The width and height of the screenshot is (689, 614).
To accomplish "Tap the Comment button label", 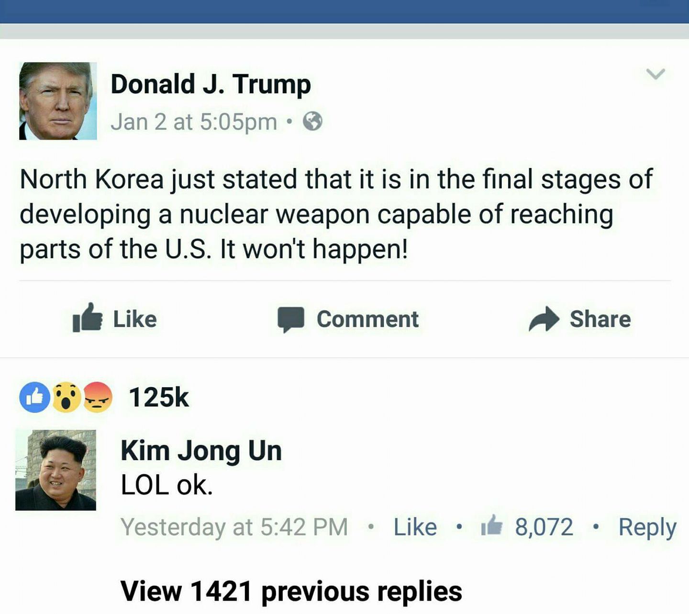I will click(367, 319).
